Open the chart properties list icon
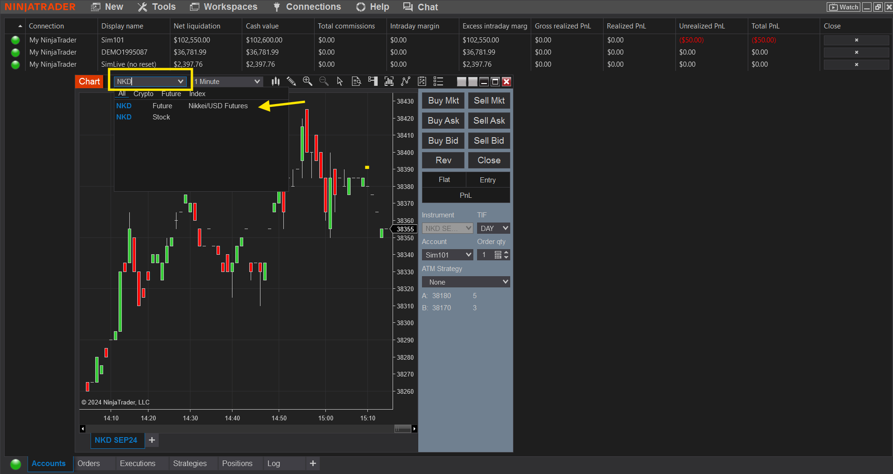 [438, 82]
